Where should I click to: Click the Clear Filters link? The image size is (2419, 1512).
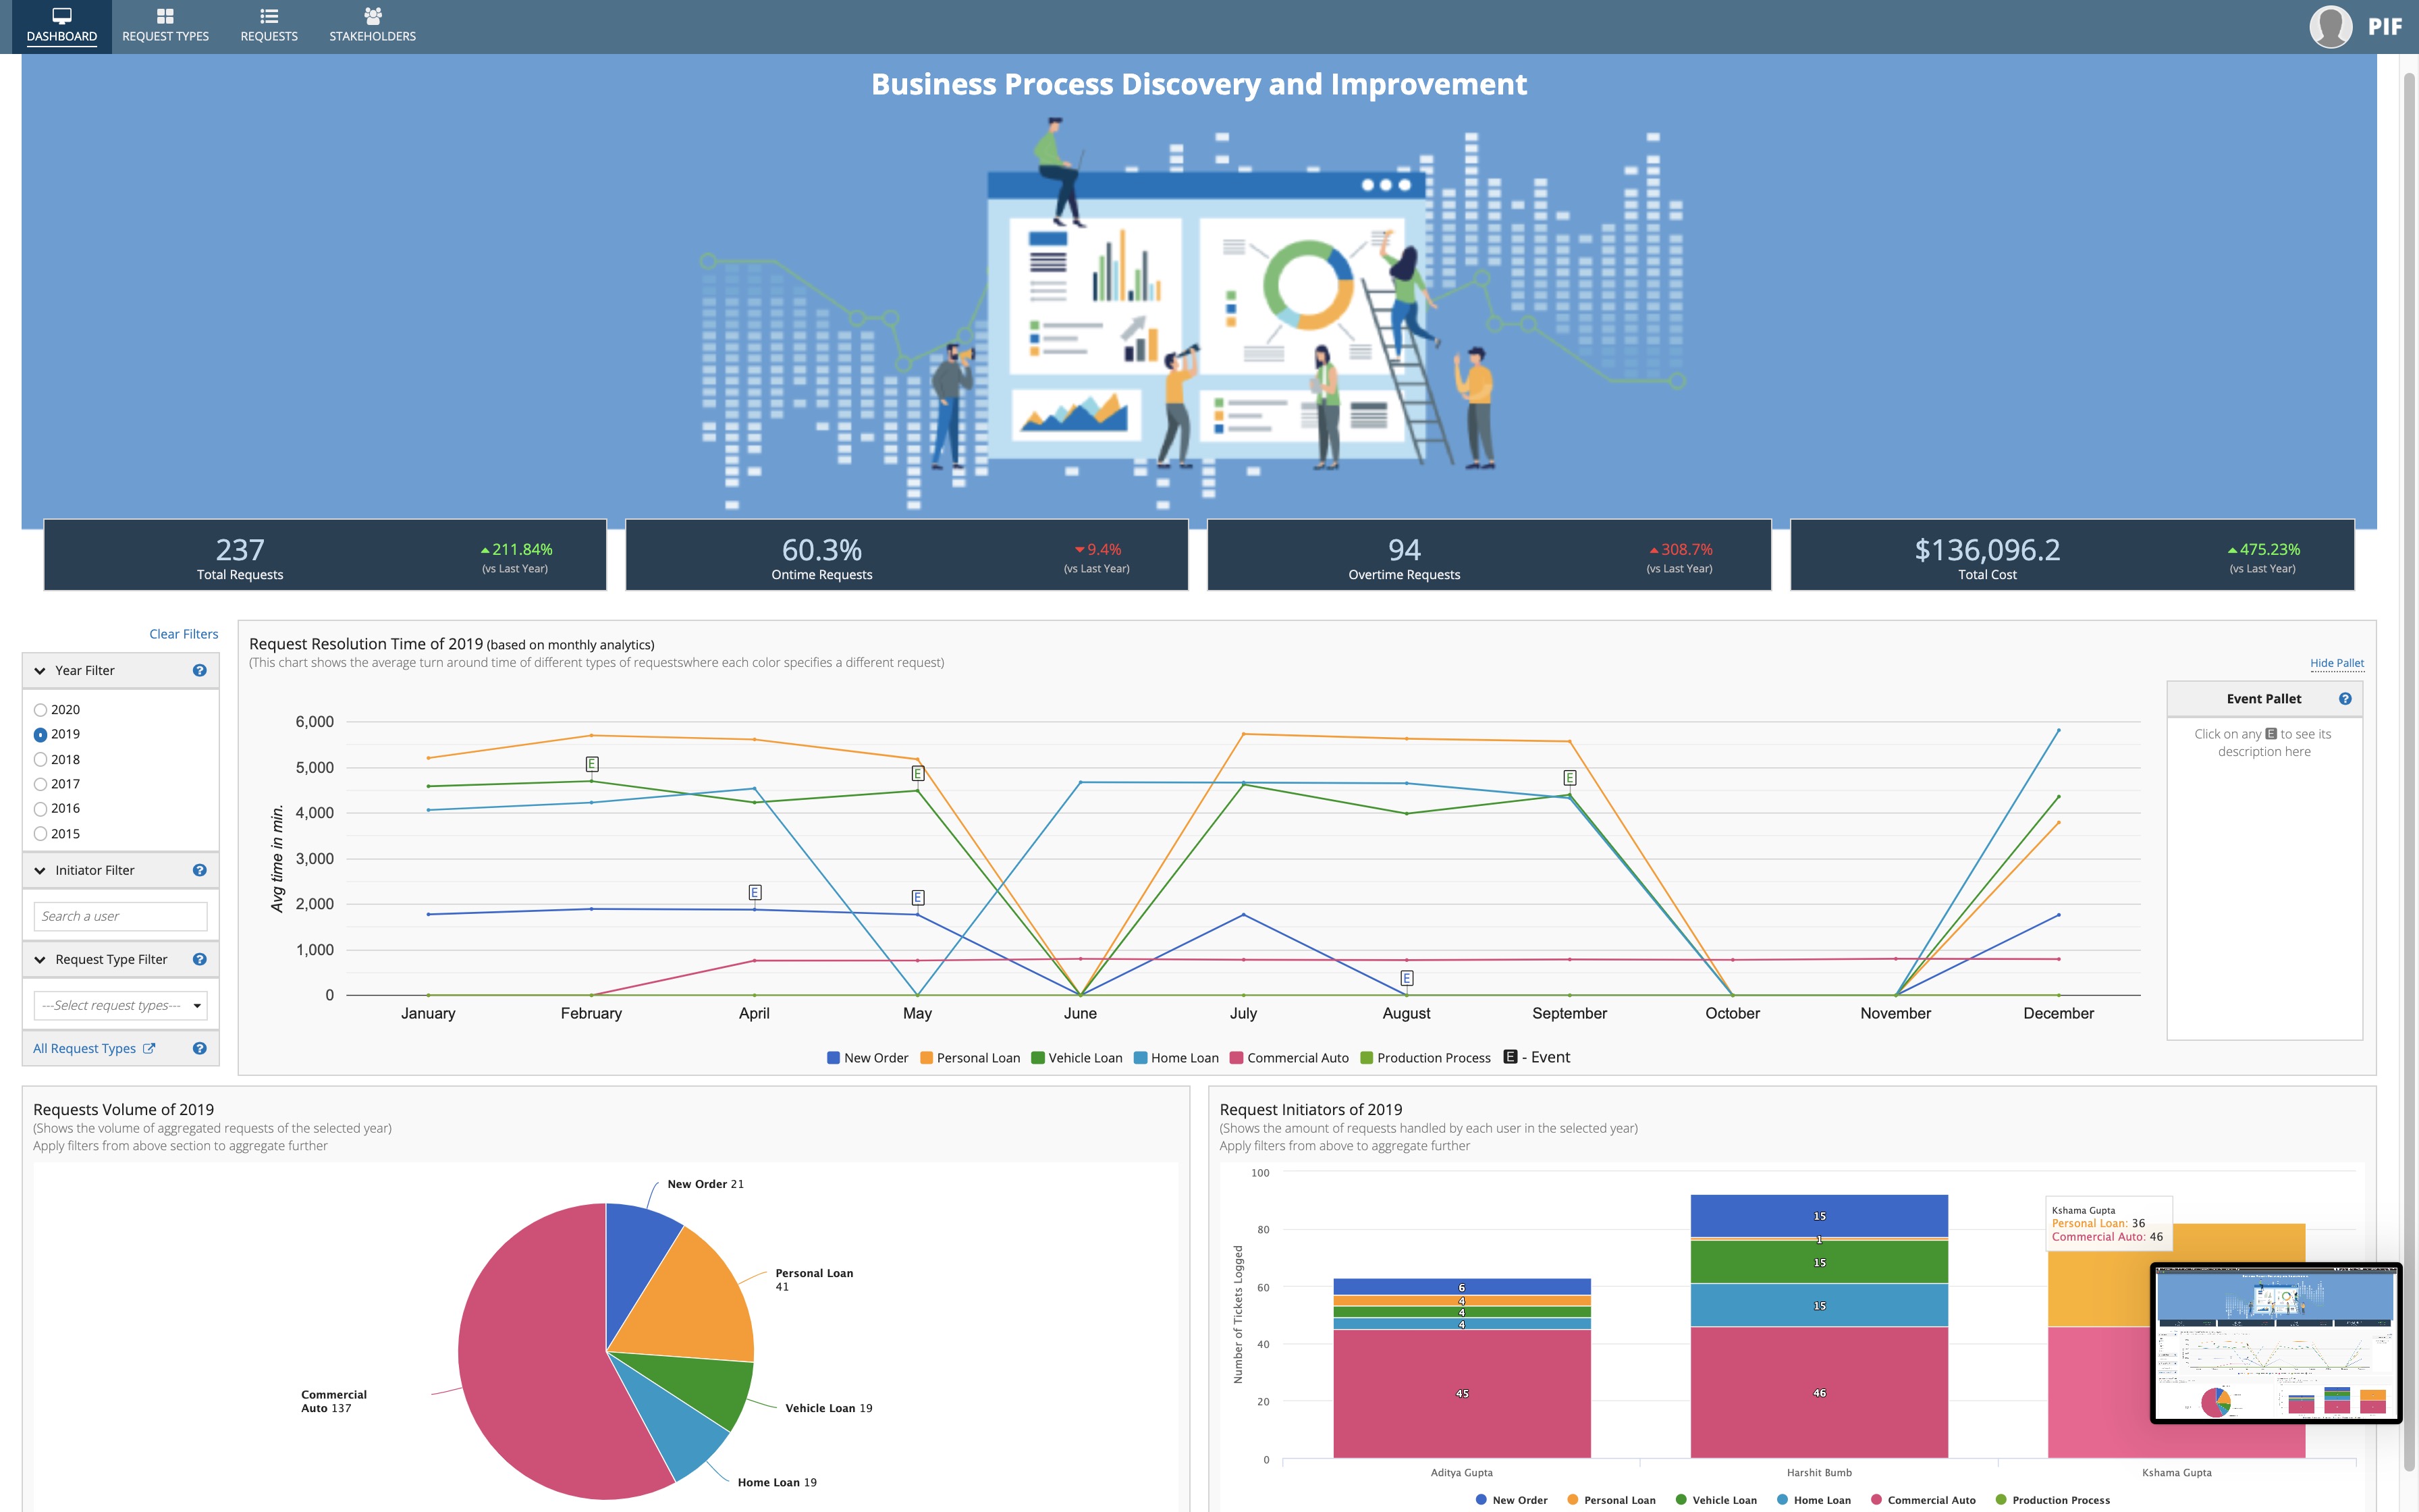[x=183, y=633]
